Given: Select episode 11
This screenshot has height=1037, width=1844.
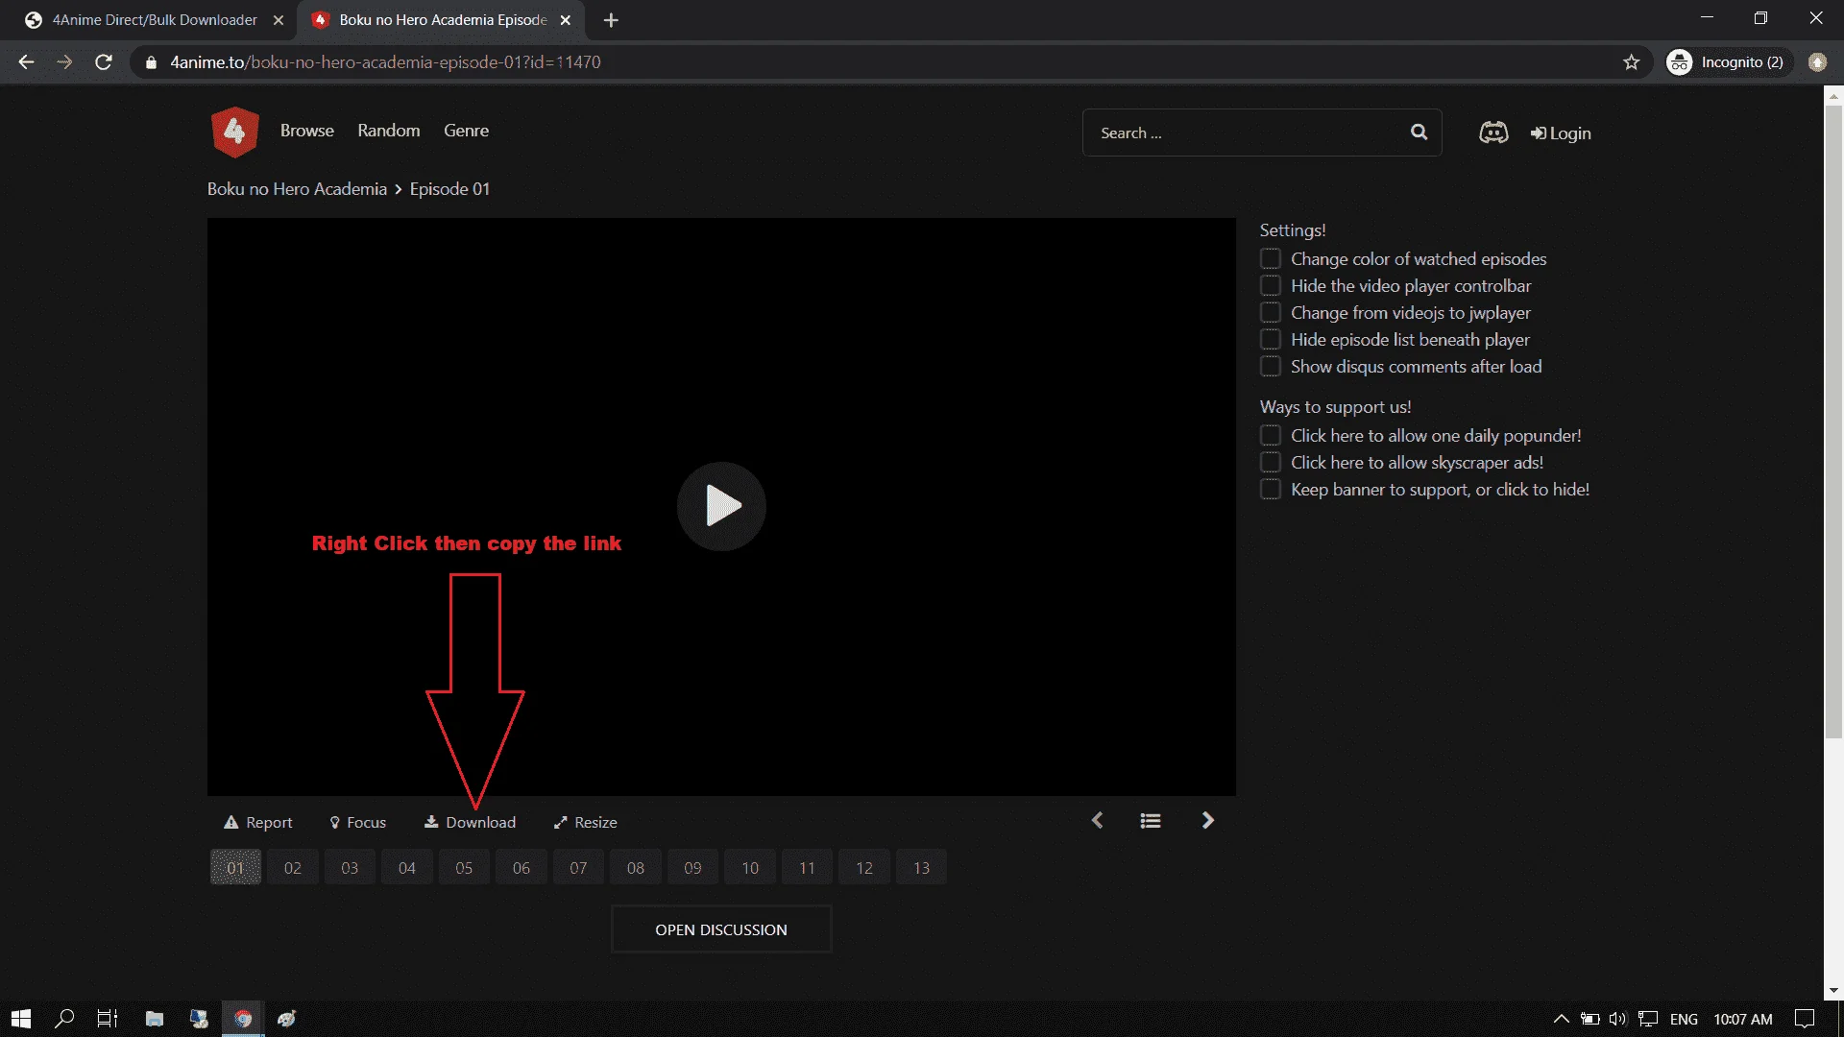Looking at the screenshot, I should 807,868.
